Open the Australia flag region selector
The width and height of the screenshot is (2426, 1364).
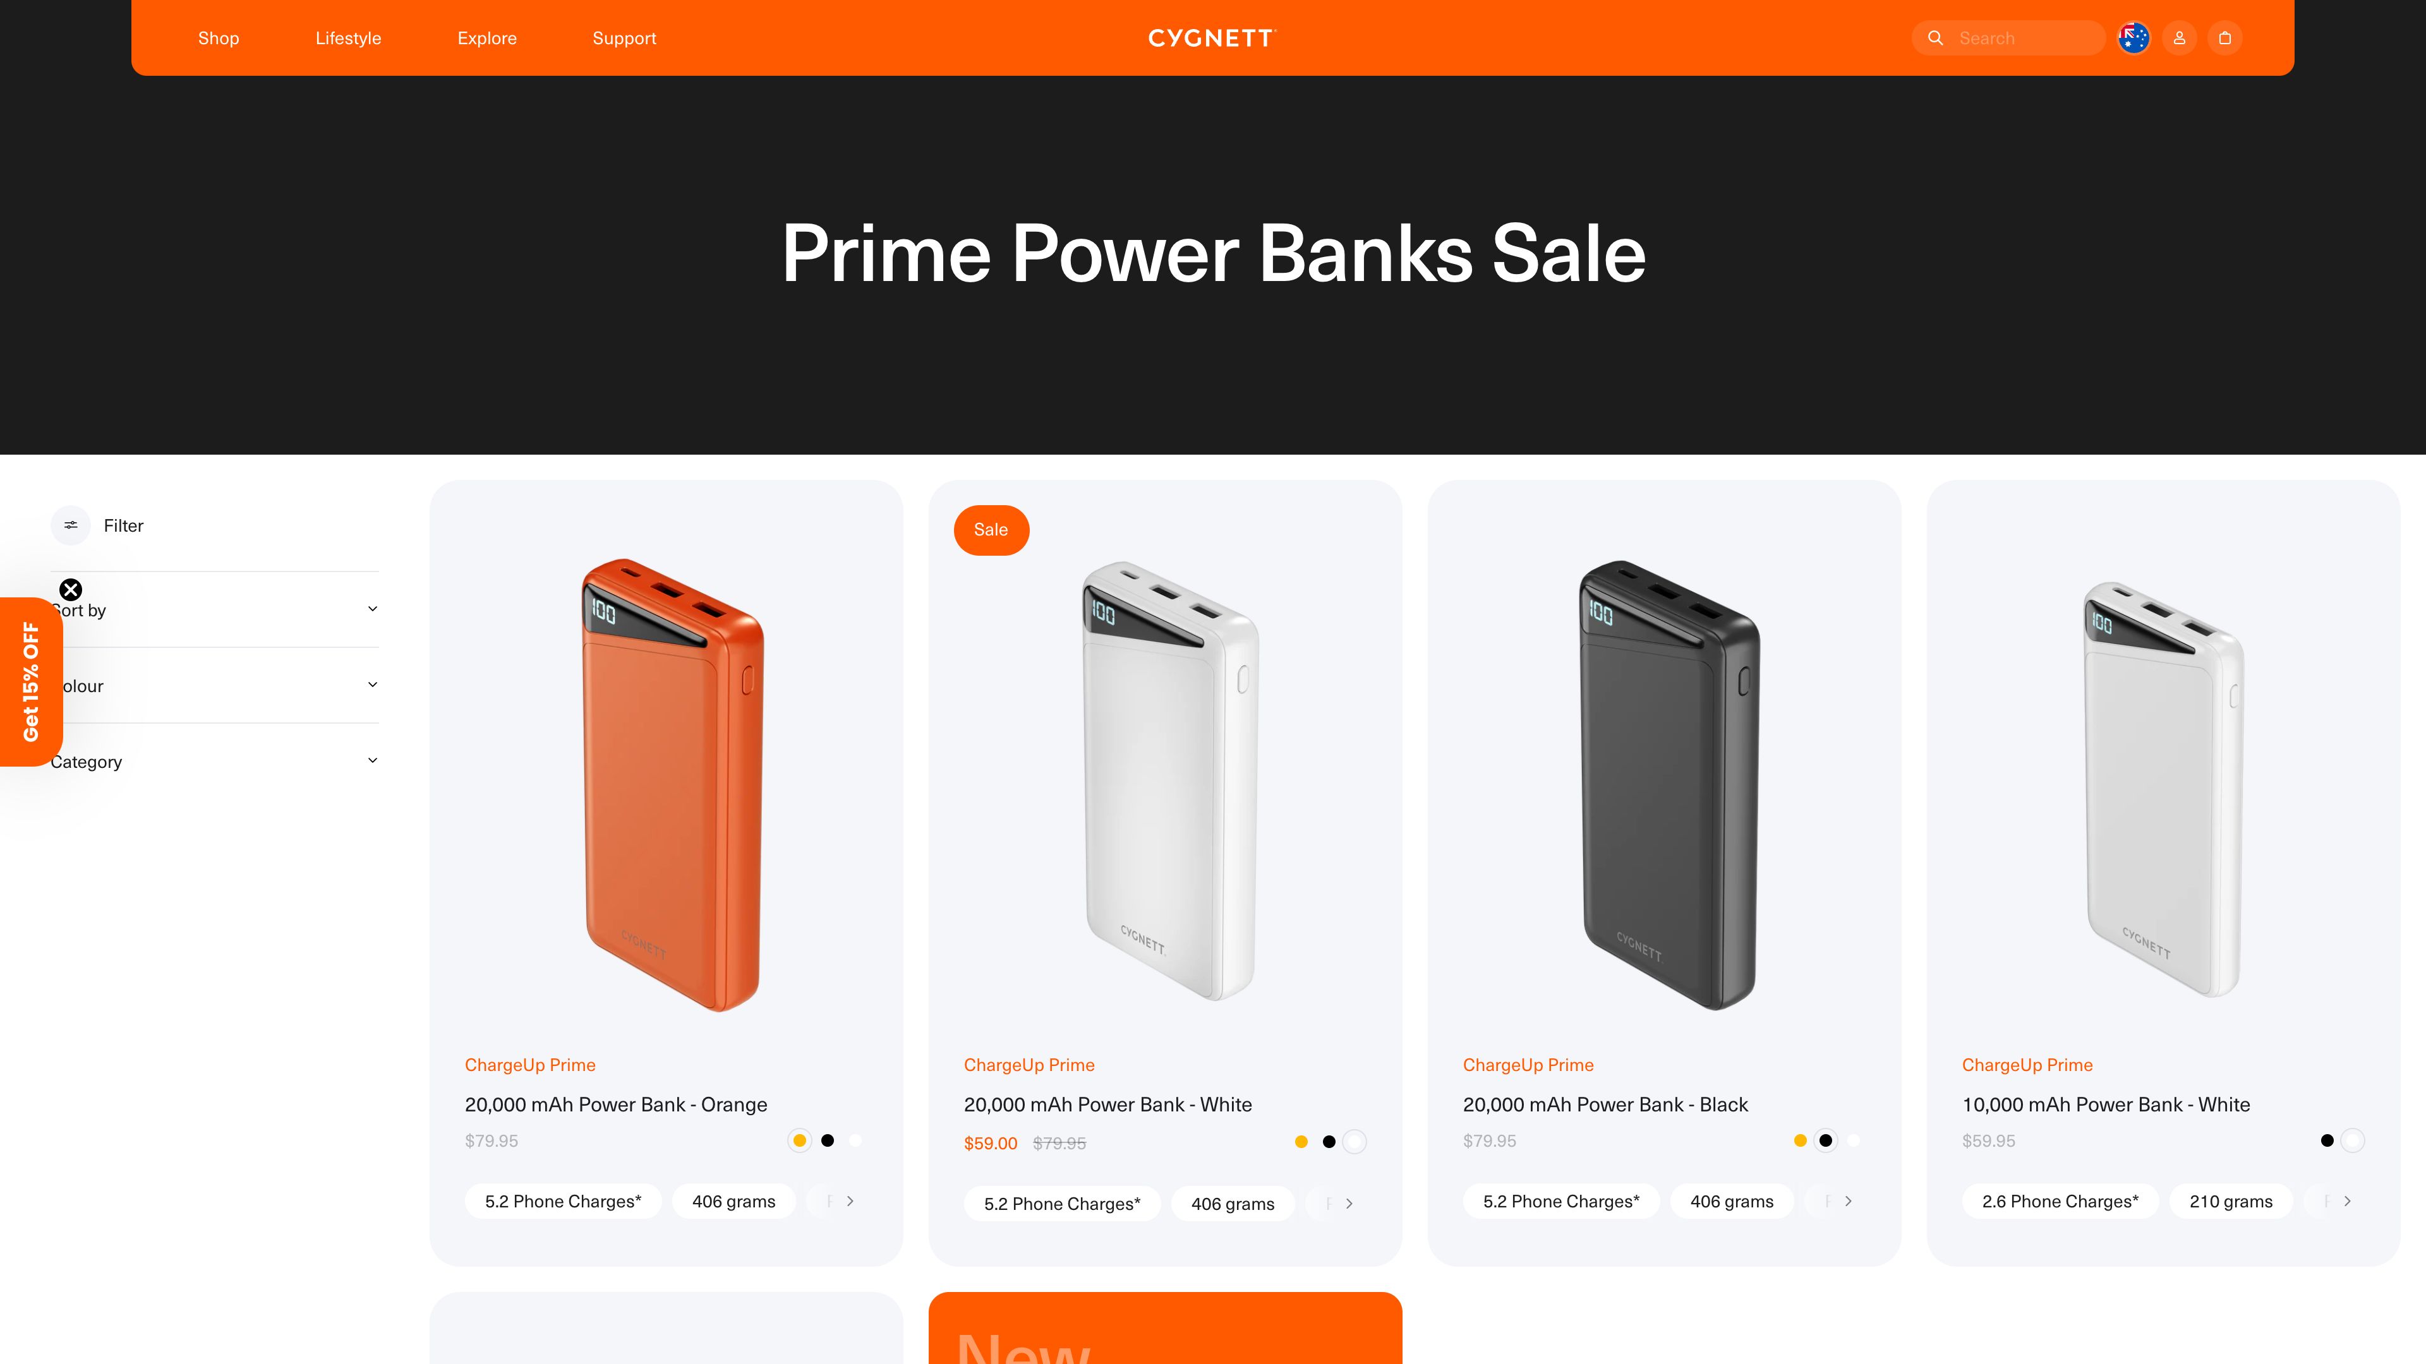tap(2134, 38)
